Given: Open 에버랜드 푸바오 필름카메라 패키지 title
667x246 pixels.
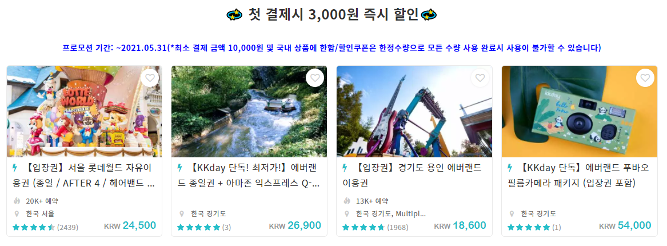Looking at the screenshot, I should tap(578, 176).
